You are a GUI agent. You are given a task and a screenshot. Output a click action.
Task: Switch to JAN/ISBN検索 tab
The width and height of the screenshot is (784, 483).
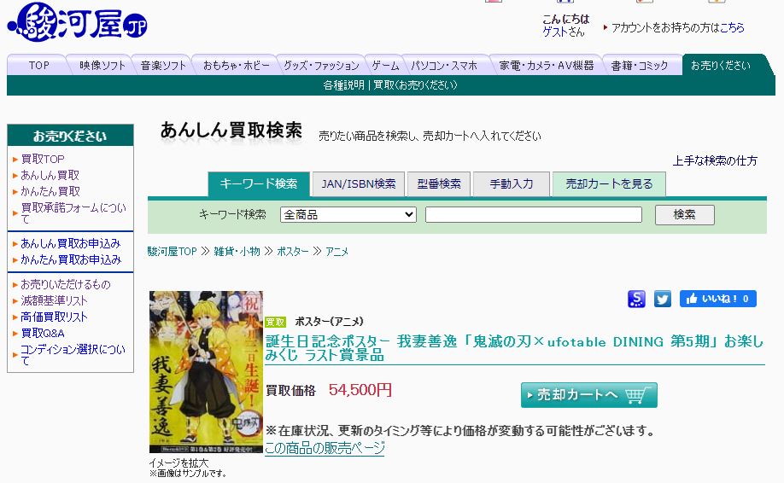pyautogui.click(x=359, y=184)
